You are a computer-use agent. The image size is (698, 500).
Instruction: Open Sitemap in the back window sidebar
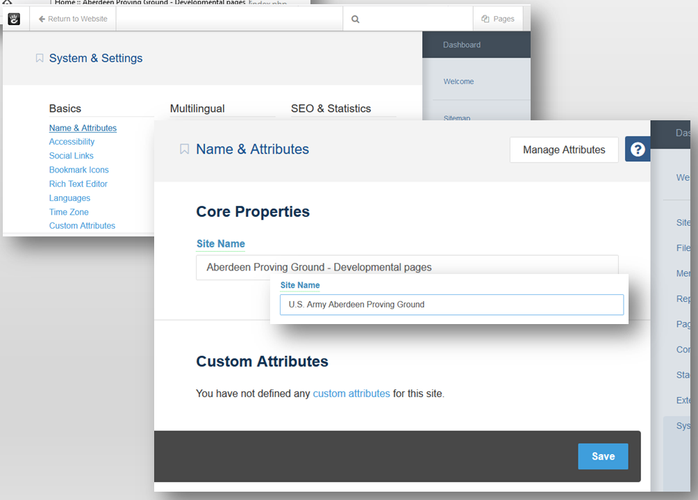(457, 118)
